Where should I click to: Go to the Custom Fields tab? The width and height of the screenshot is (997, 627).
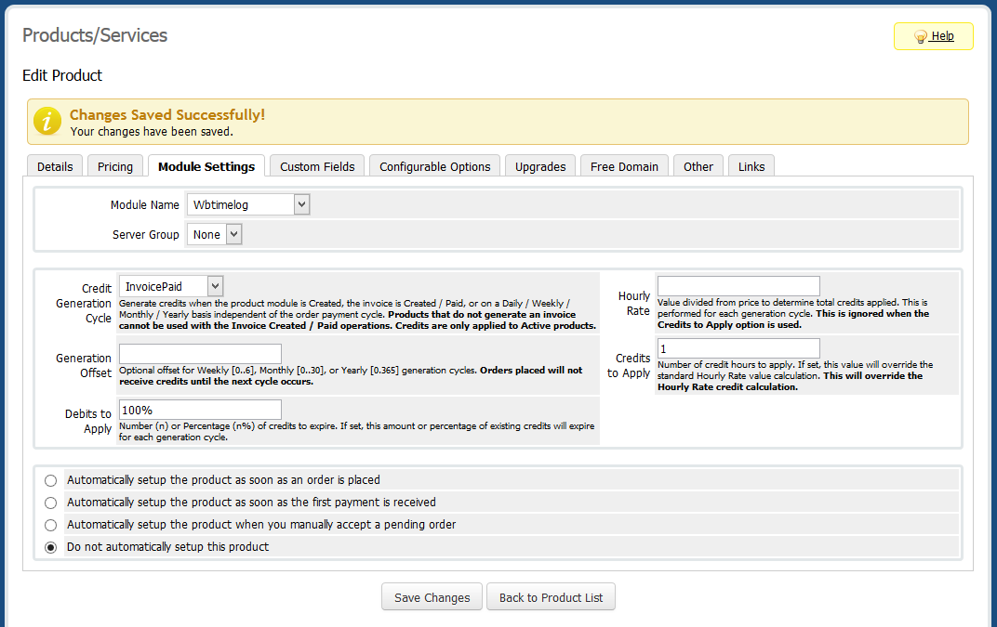[x=316, y=166]
